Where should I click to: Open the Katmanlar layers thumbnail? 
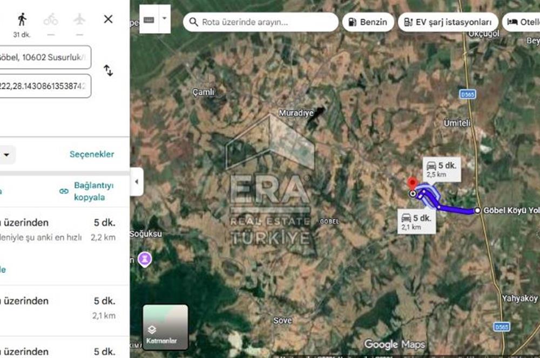pos(165,327)
